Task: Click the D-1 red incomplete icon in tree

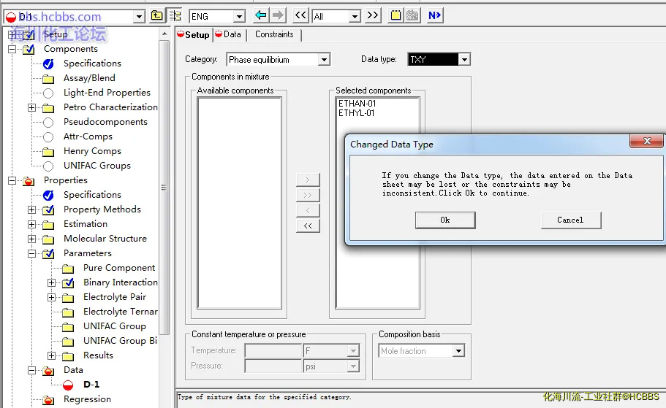Action: (x=68, y=385)
